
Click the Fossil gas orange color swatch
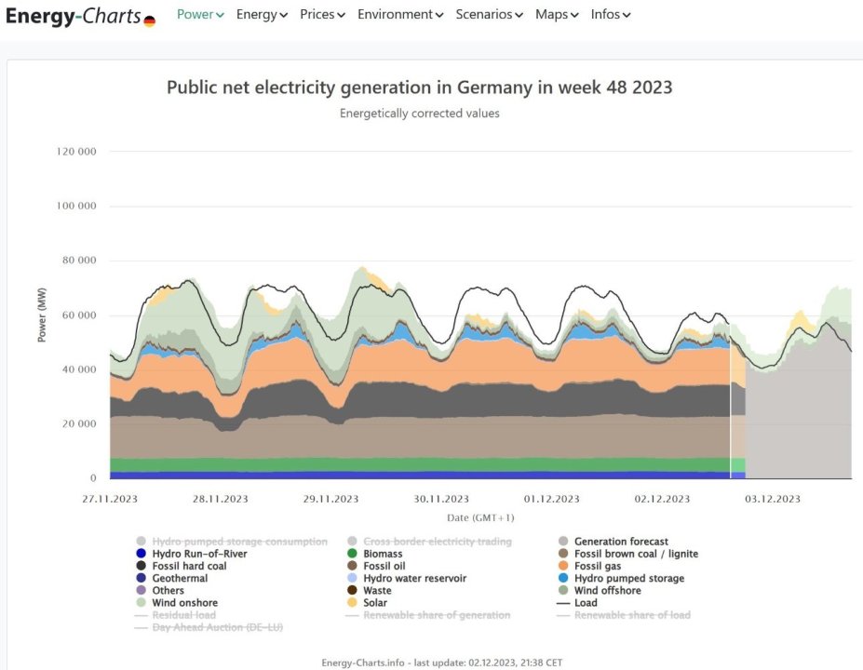[x=563, y=566]
